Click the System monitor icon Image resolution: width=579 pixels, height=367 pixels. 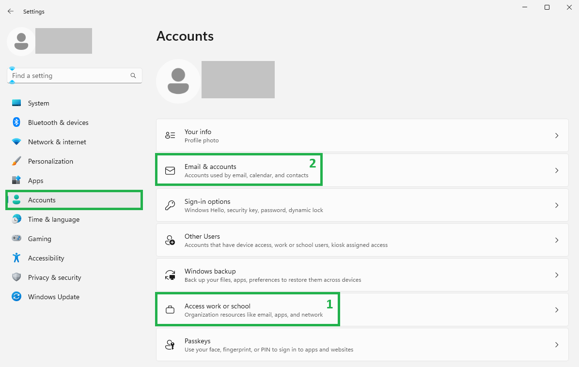point(16,103)
